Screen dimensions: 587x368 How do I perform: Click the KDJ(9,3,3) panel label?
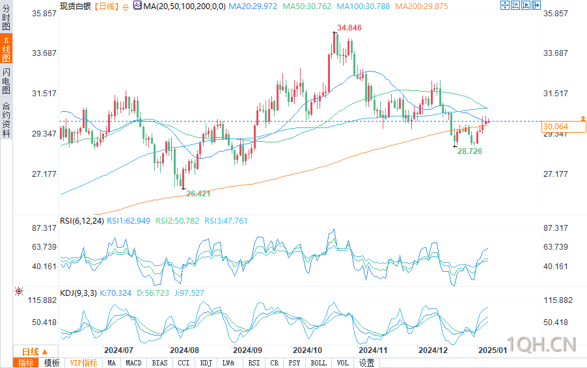(x=78, y=293)
